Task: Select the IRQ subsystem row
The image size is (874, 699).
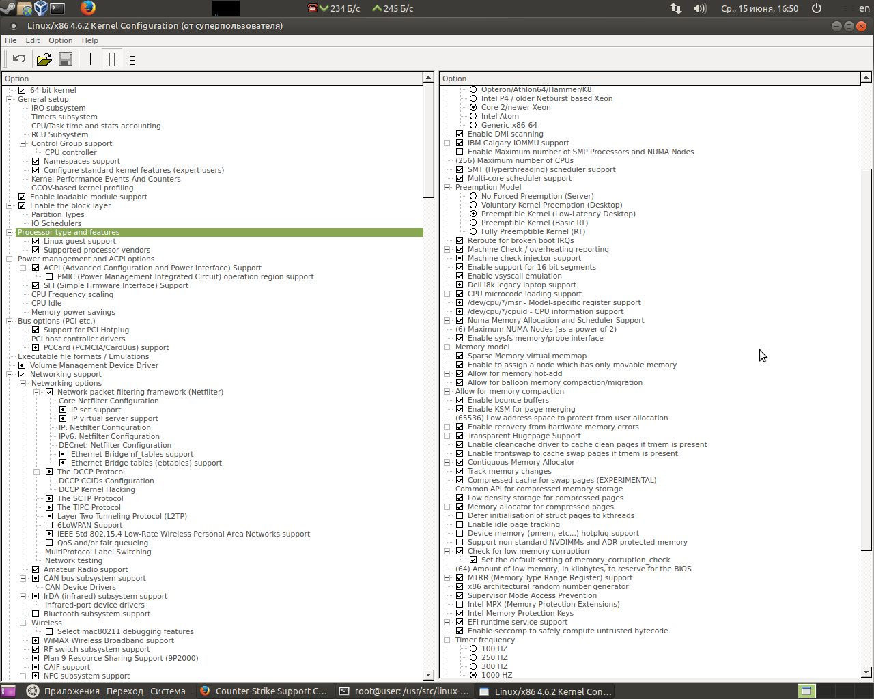Action: tap(59, 108)
